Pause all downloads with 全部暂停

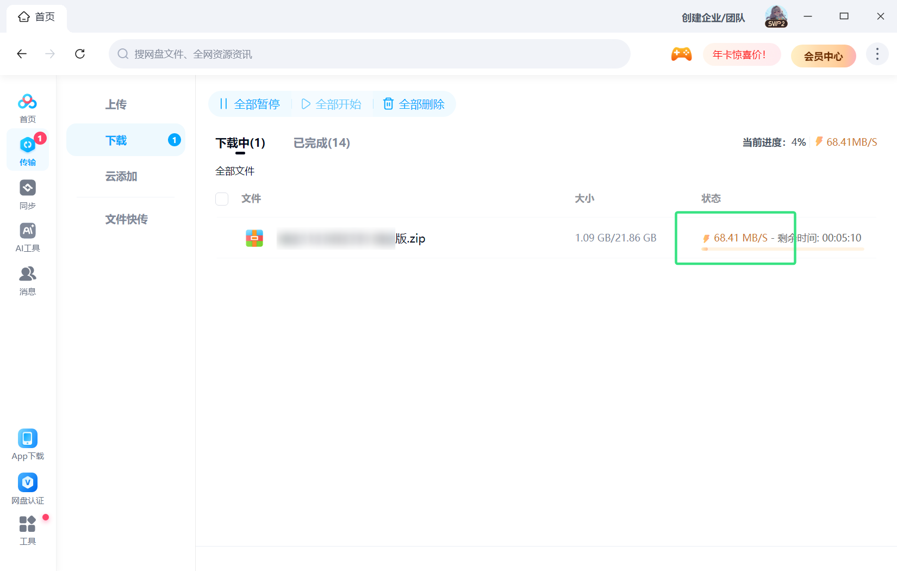(250, 104)
